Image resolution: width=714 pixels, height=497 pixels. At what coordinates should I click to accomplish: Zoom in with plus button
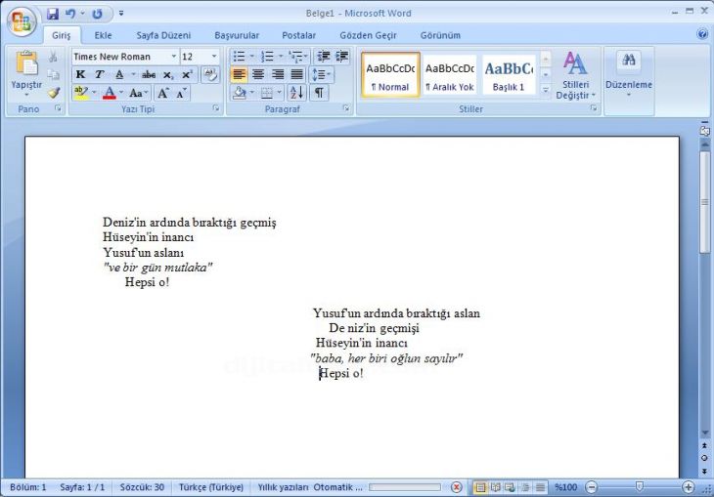click(x=688, y=487)
